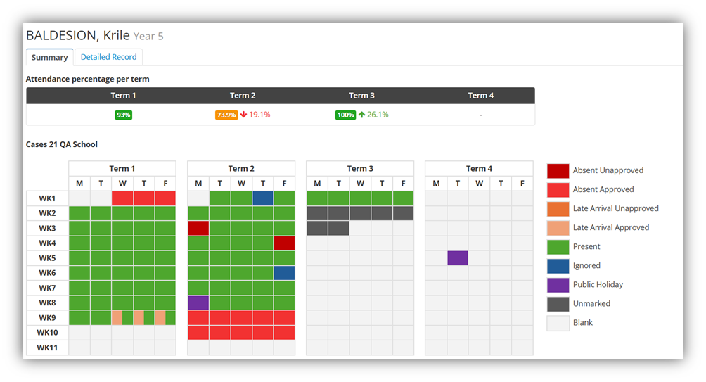Click the dark grey Unmarked legend swatch
Screen dimensions: 706x382
click(558, 303)
